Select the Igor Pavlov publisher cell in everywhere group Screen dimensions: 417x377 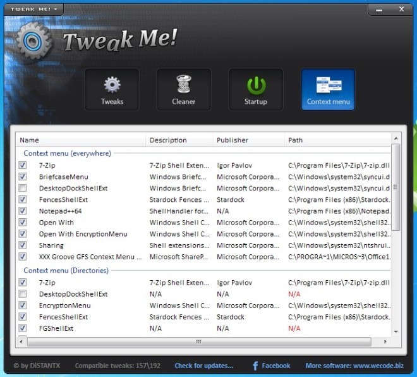tap(234, 165)
